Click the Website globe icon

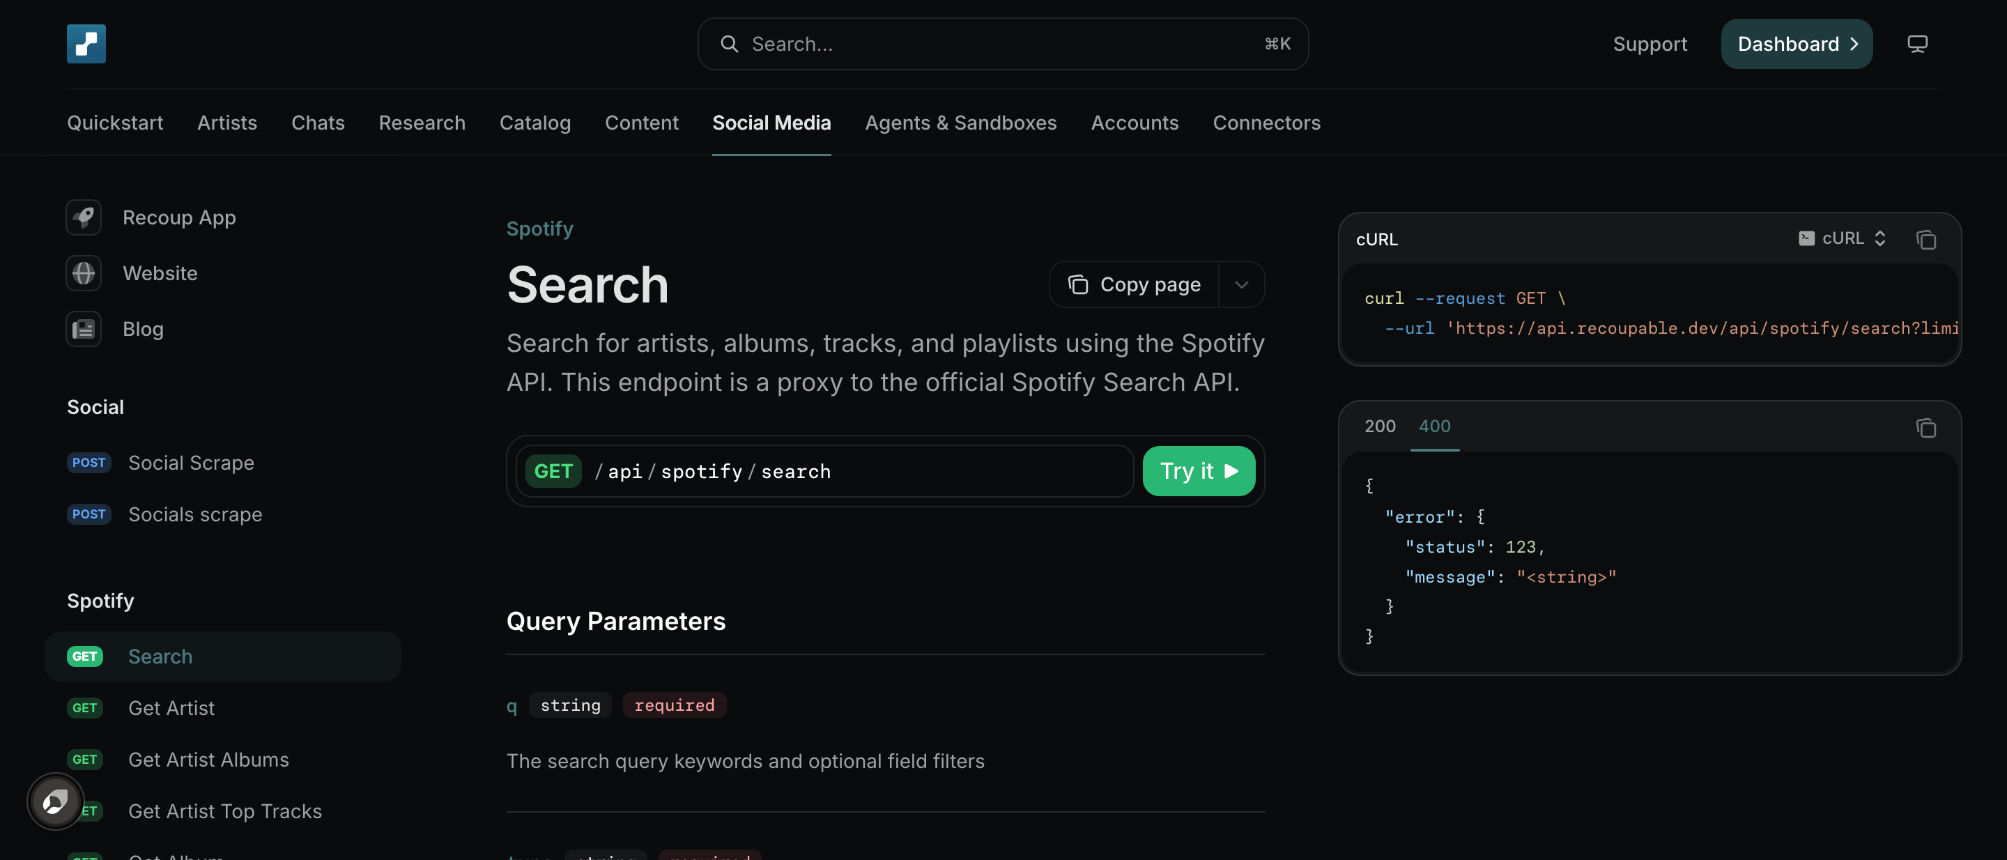click(x=84, y=273)
